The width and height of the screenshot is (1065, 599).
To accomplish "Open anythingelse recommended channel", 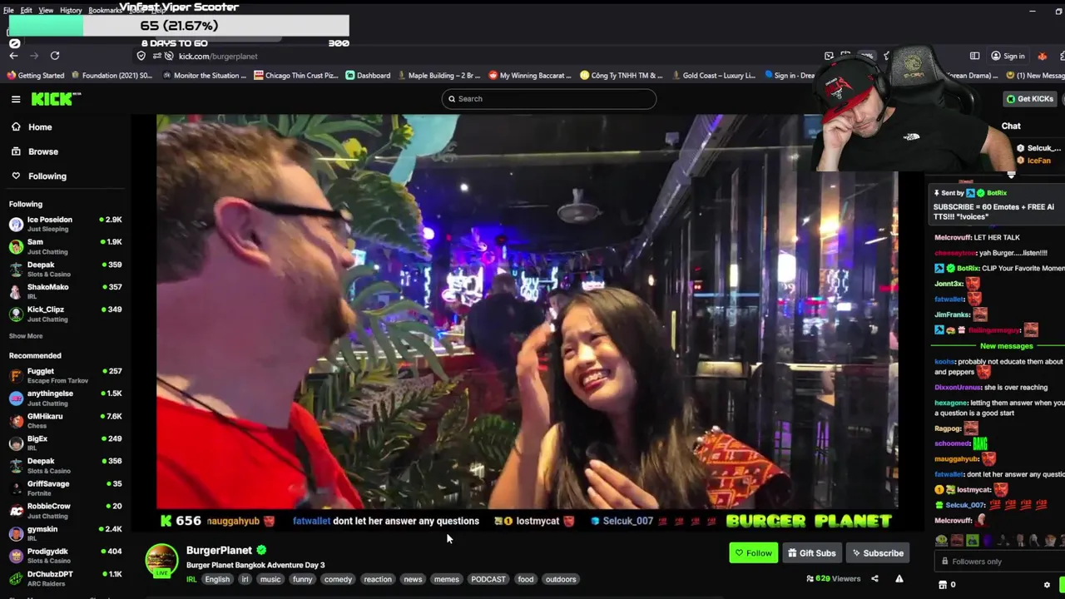I will point(65,398).
